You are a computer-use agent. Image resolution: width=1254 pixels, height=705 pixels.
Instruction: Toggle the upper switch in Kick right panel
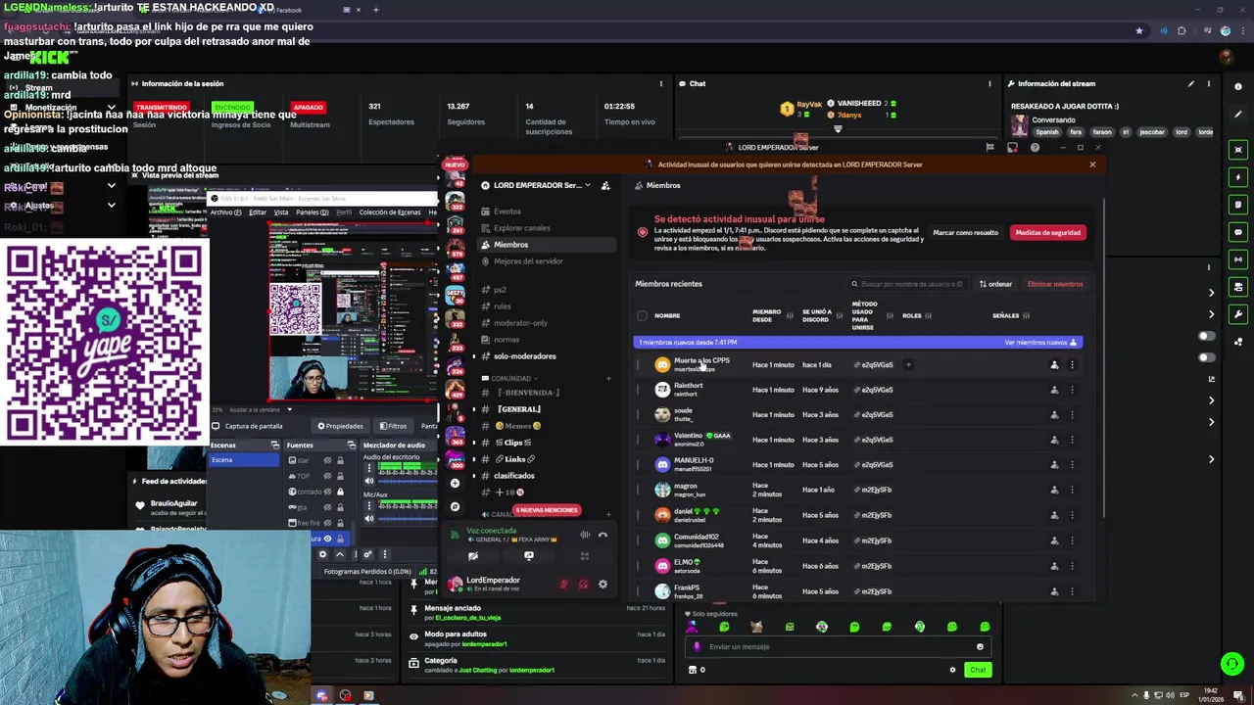(1207, 337)
